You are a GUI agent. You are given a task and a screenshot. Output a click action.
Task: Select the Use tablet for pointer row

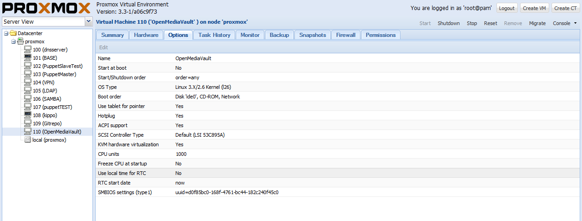338,106
